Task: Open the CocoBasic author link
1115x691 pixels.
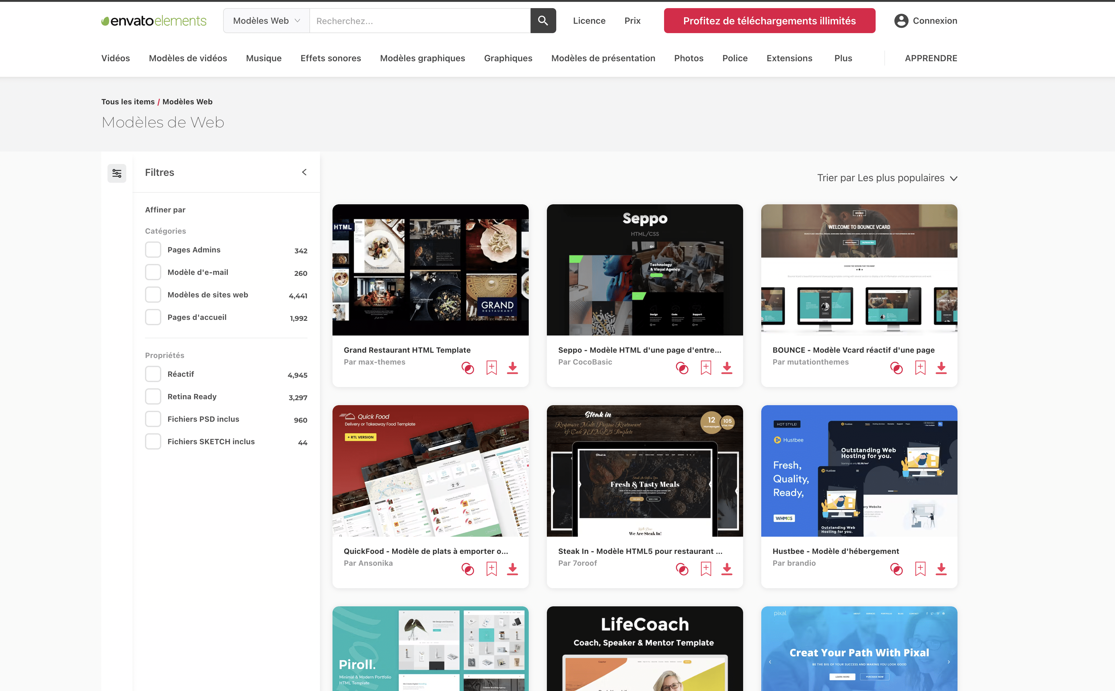Action: tap(592, 362)
